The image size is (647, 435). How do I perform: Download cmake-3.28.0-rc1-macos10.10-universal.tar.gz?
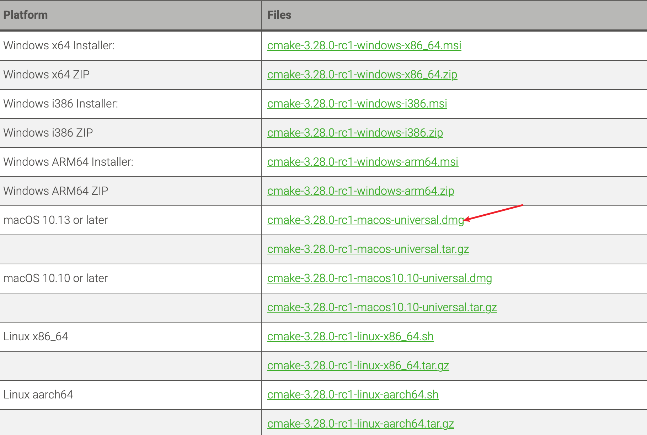click(x=382, y=307)
